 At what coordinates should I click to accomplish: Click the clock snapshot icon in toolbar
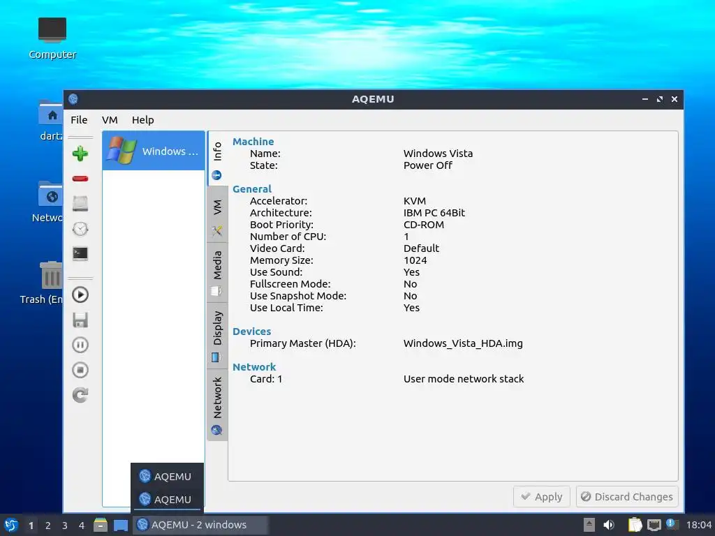tap(80, 228)
